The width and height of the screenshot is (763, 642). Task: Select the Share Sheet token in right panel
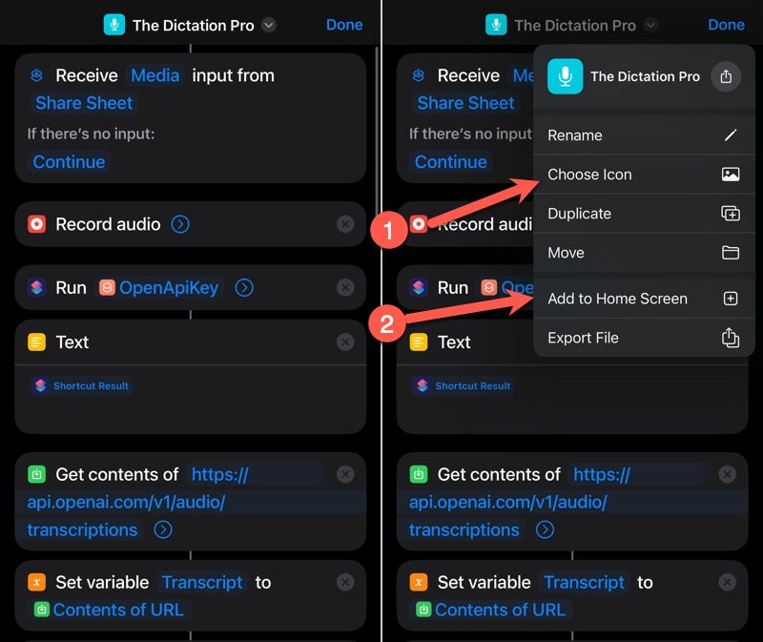tap(465, 103)
